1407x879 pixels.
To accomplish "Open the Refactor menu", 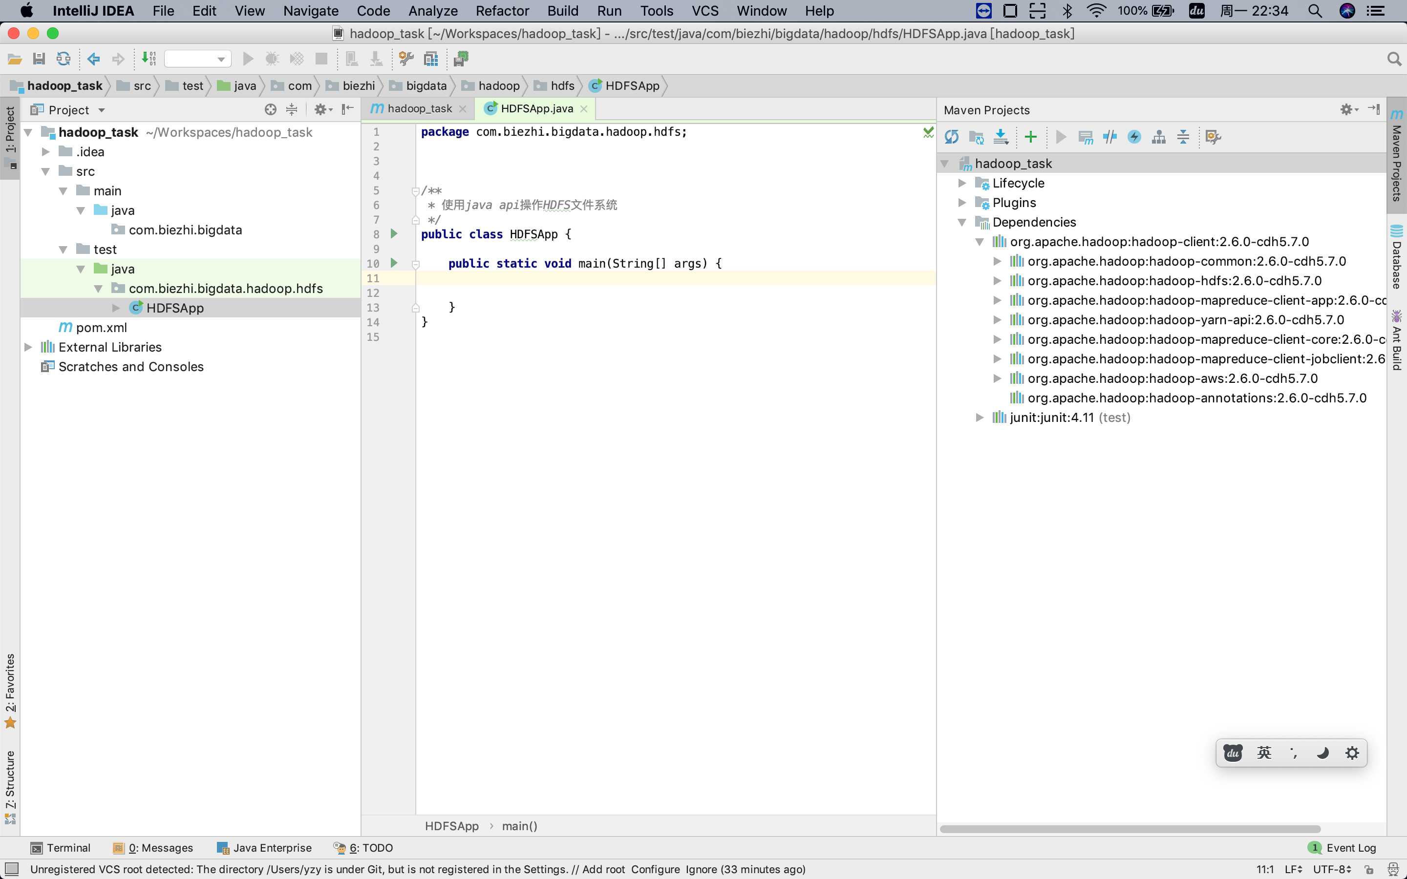I will [x=502, y=11].
